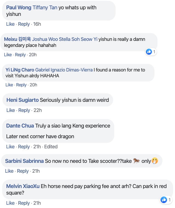Image resolution: width=175 pixels, height=208 pixels.
Task: Like Paul Wong's comment
Action: pyautogui.click(x=10, y=24)
